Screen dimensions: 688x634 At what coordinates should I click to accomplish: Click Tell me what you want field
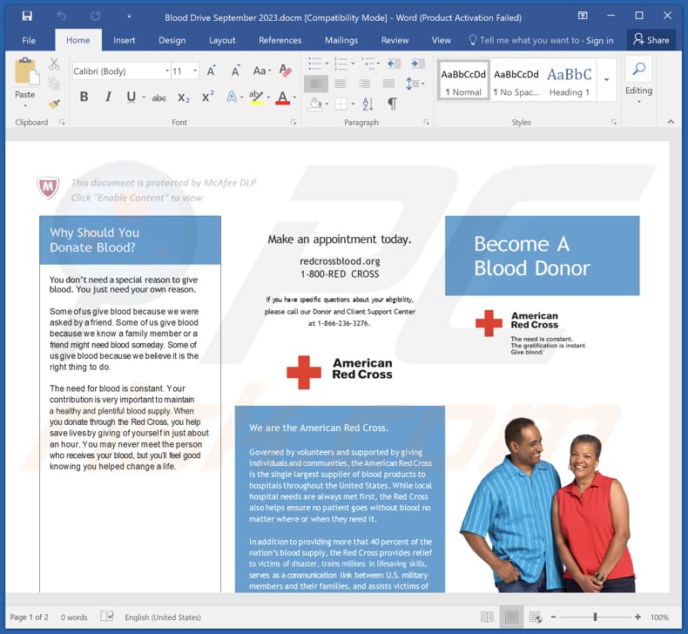525,40
